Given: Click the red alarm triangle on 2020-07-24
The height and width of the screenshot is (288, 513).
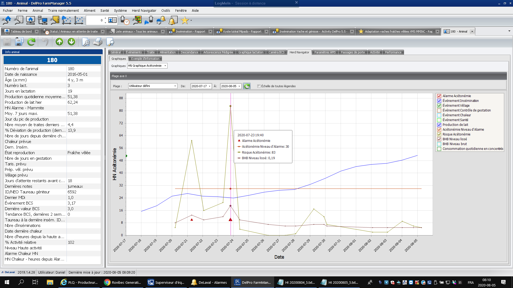Looking at the screenshot, I should coord(230,219).
